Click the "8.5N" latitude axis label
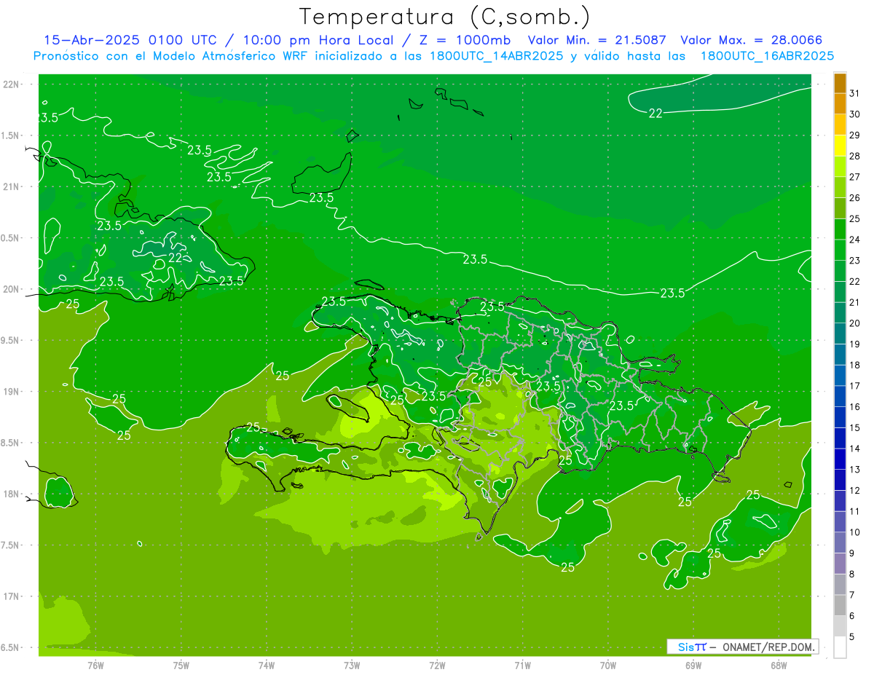Image resolution: width=874 pixels, height=675 pixels. pyautogui.click(x=11, y=443)
